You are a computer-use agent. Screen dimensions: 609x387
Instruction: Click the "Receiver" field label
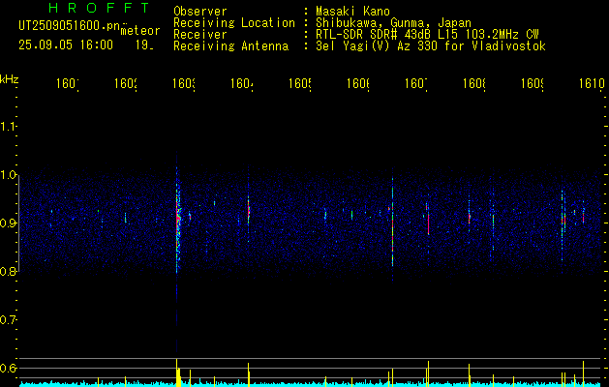pos(200,35)
